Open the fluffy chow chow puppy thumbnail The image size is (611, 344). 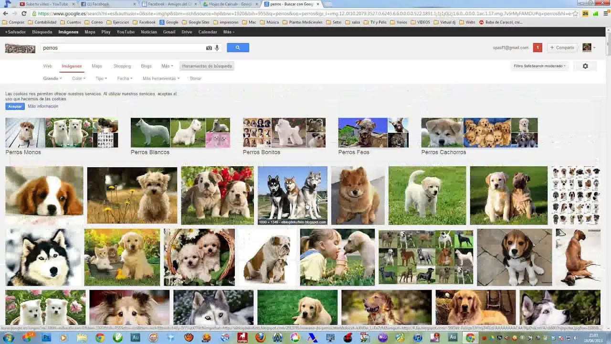tap(358, 195)
